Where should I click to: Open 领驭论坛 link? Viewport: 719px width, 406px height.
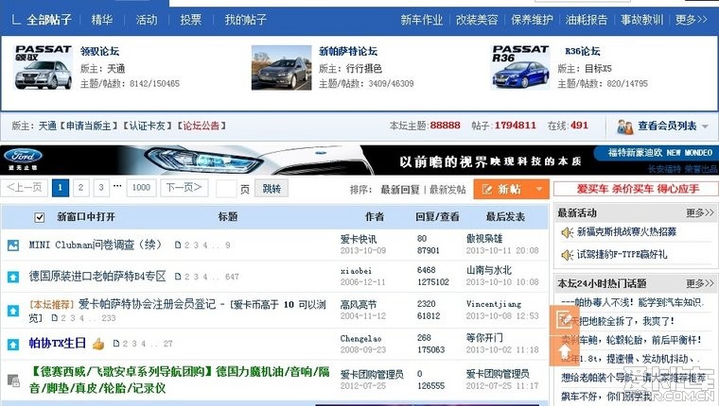pyautogui.click(x=99, y=51)
